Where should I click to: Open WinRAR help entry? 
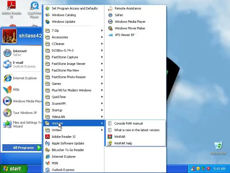click(x=135, y=143)
